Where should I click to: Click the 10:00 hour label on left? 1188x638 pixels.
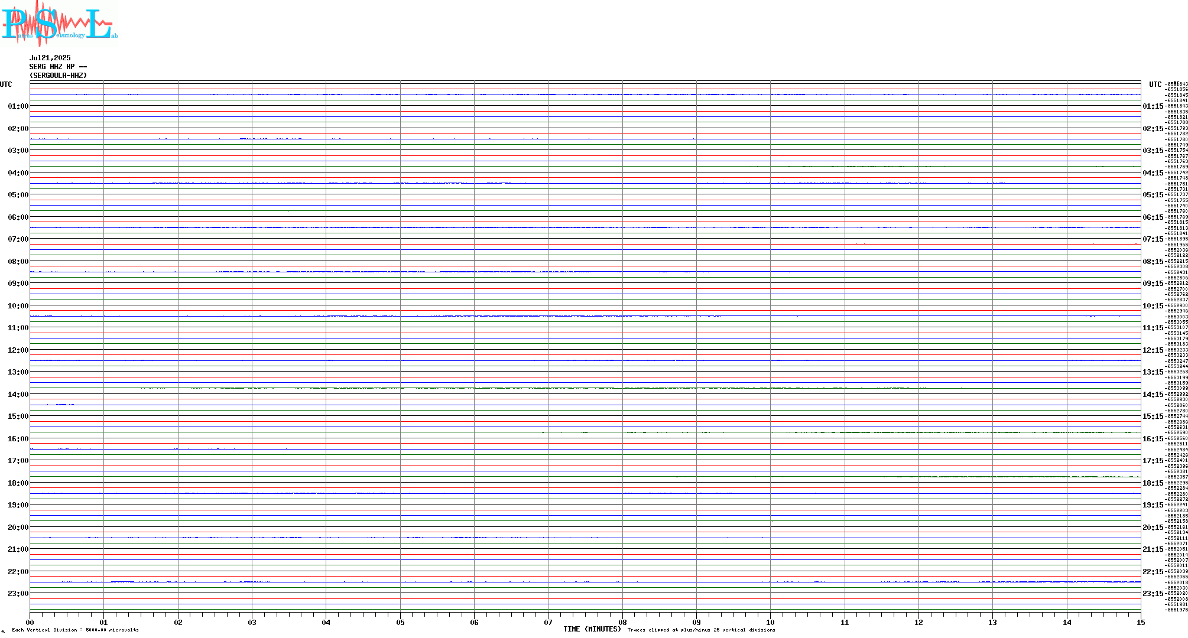click(x=18, y=306)
